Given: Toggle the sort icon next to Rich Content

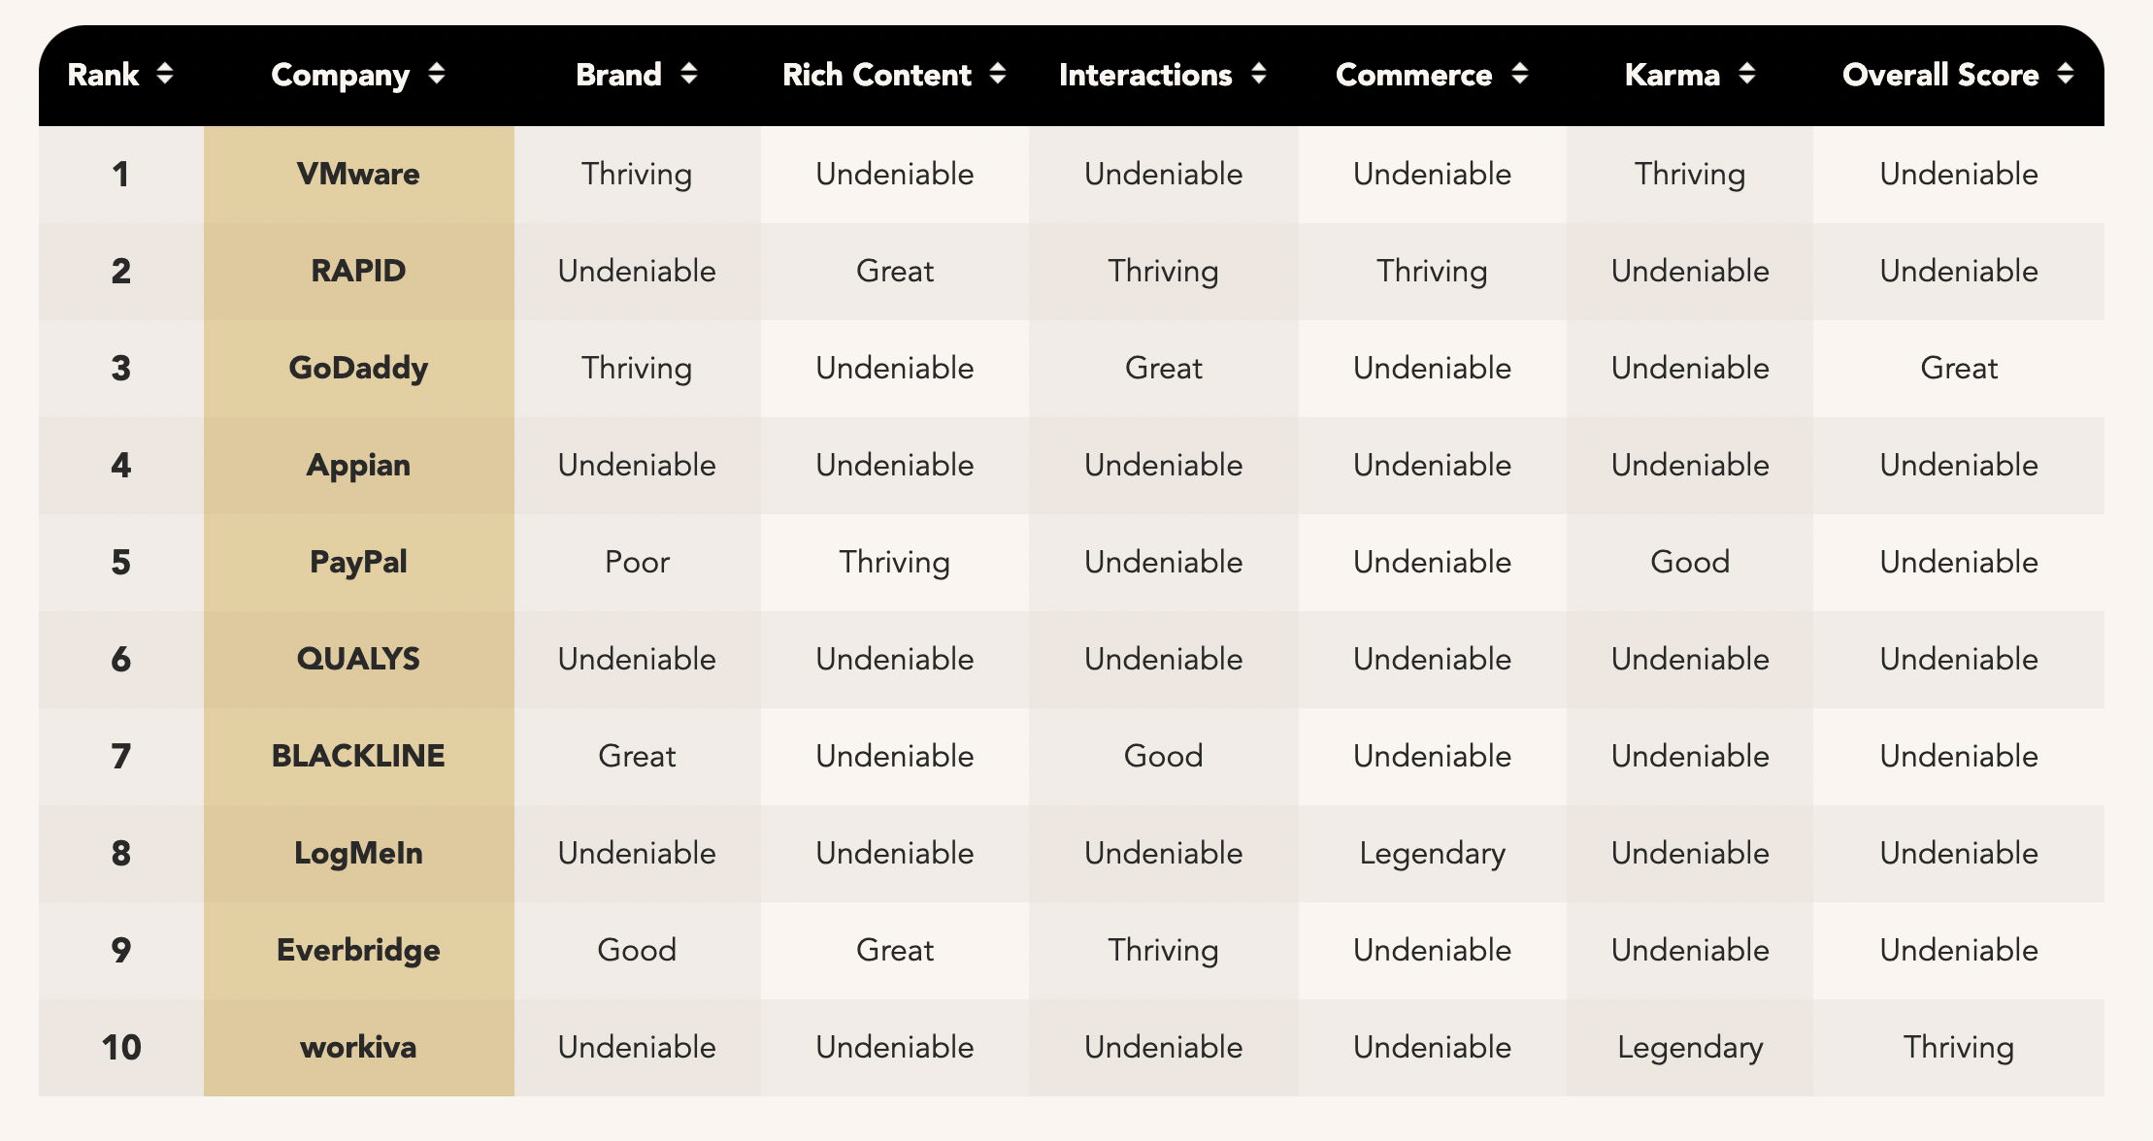Looking at the screenshot, I should [998, 74].
